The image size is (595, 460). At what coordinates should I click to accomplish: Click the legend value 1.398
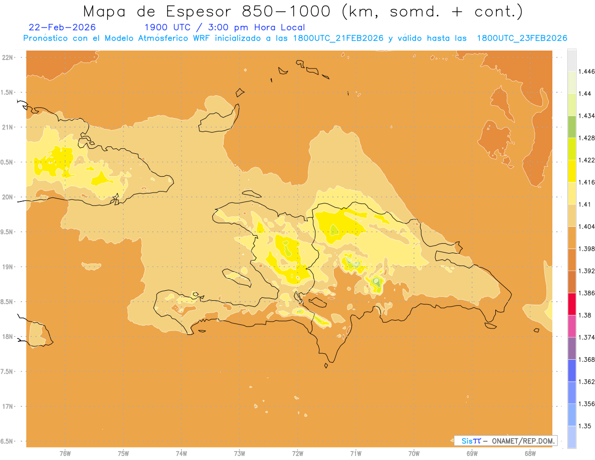click(587, 249)
